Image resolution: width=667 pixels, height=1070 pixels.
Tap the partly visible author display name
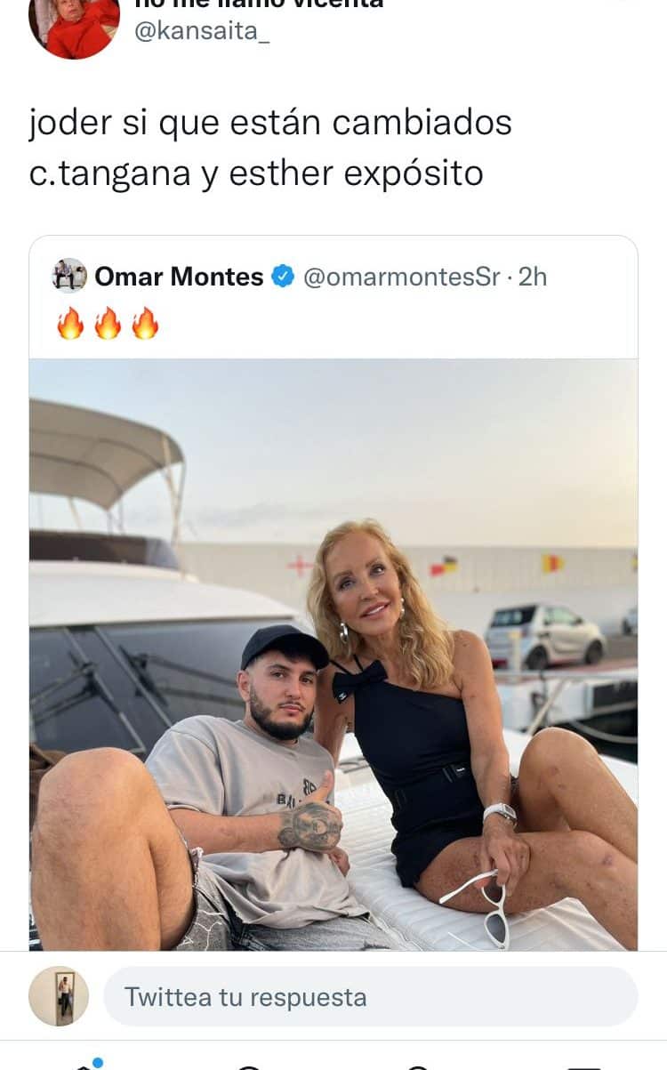click(259, 4)
